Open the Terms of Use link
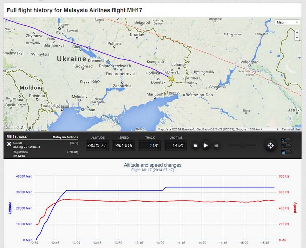 (291, 129)
